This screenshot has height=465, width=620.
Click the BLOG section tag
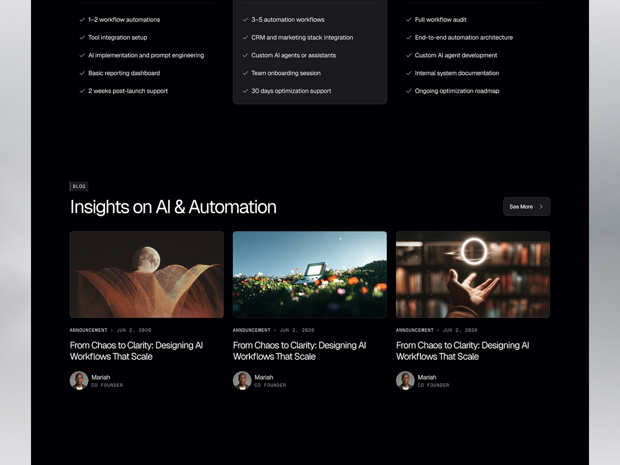[79, 186]
